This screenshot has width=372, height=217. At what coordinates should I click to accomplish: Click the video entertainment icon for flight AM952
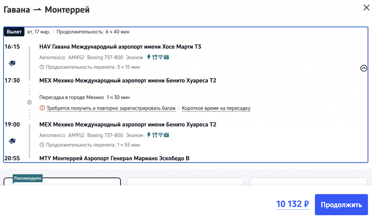coord(166,135)
